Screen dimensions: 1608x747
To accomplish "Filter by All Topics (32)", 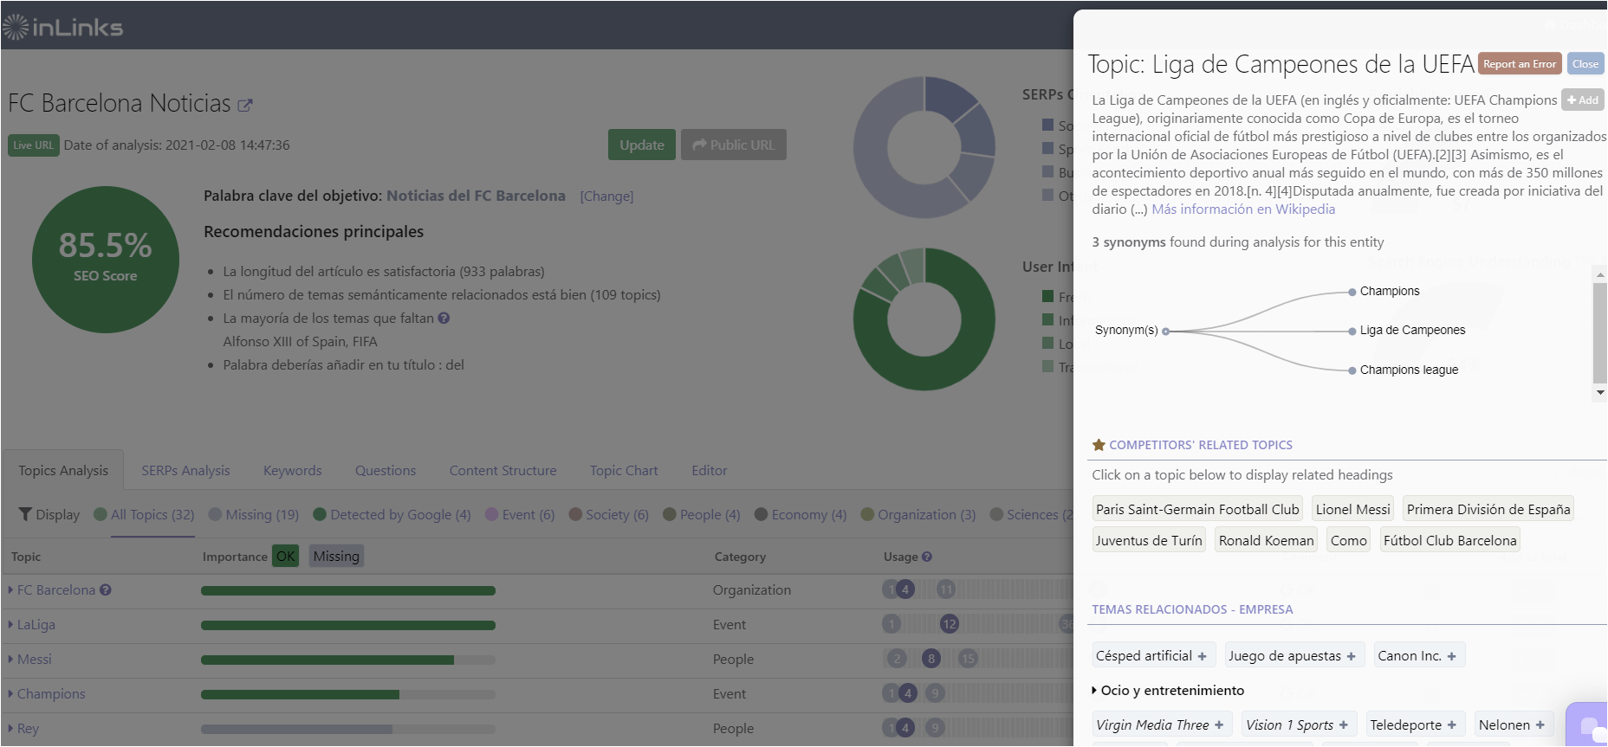I will (x=144, y=514).
